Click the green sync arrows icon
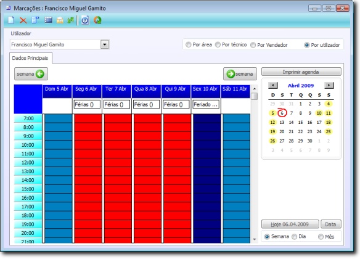This screenshot has height=259, width=360. (x=70, y=20)
